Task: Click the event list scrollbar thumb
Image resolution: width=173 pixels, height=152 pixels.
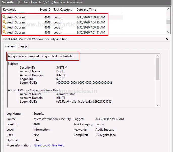Action: click(168, 22)
